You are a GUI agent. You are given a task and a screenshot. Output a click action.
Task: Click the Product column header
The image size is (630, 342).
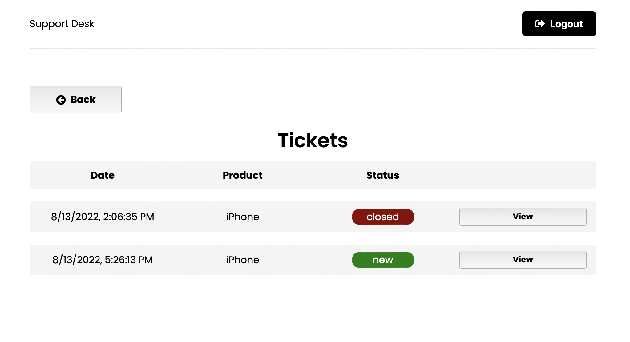[x=243, y=175]
